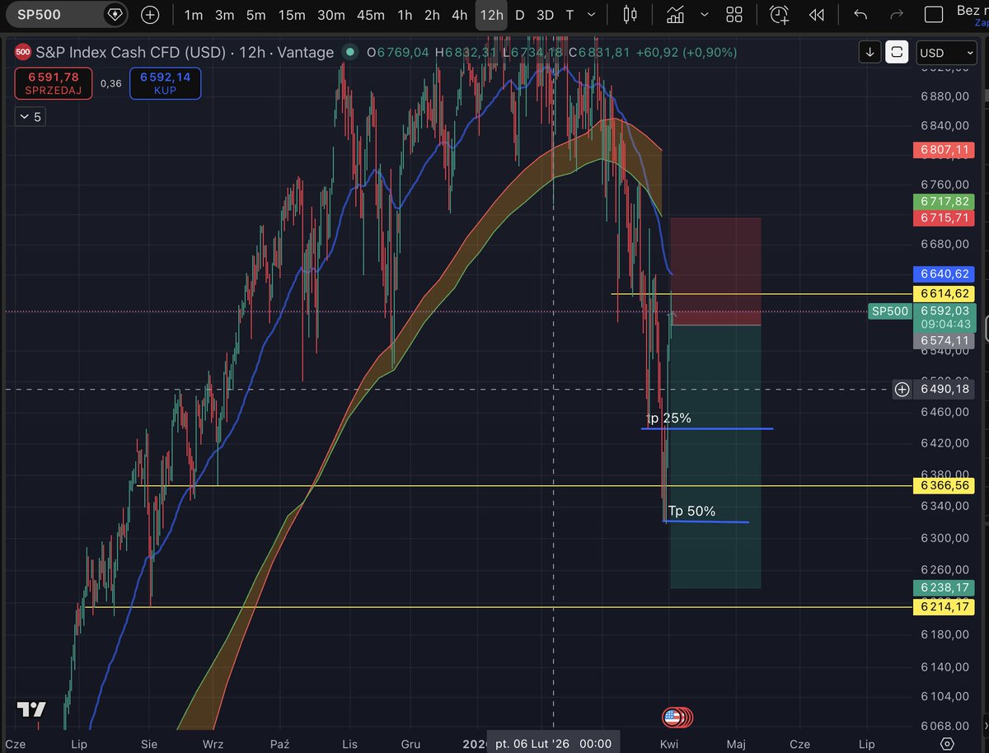Click the plus button beside price 6490,18
This screenshot has height=753, width=989.
902,389
